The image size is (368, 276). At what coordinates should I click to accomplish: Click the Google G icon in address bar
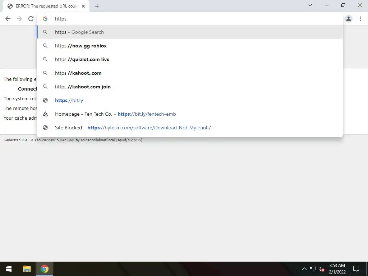coord(45,19)
